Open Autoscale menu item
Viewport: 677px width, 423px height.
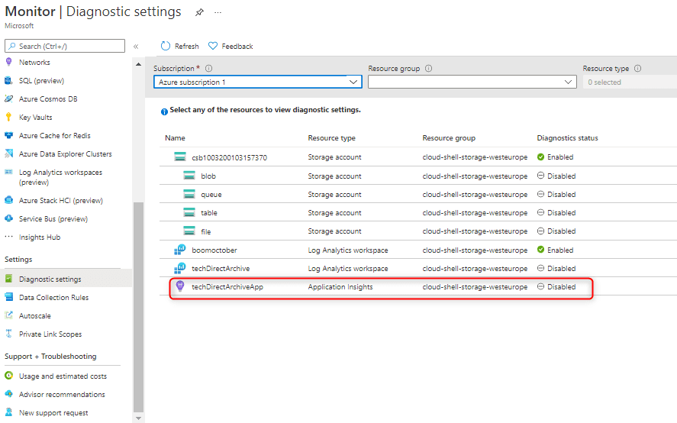pos(35,316)
